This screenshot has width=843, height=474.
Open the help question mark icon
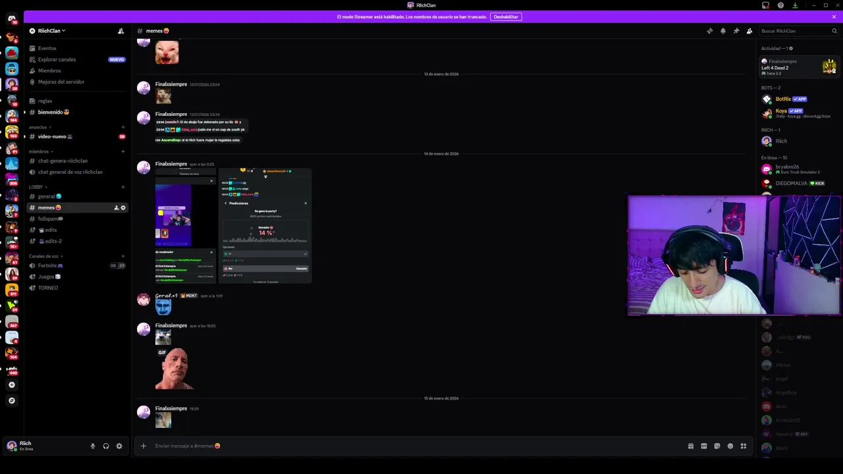click(x=780, y=5)
